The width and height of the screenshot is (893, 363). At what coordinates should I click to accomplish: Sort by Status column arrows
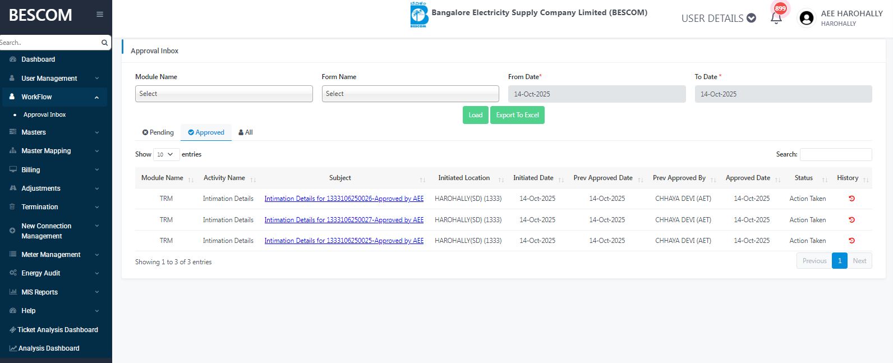click(825, 180)
